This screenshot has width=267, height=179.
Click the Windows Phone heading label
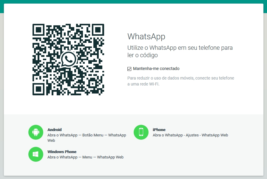click(62, 152)
